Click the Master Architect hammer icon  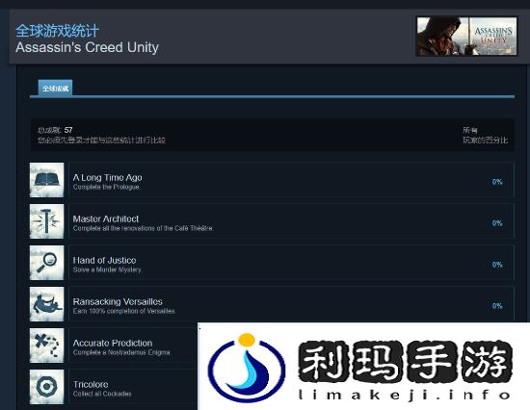pyautogui.click(x=46, y=221)
